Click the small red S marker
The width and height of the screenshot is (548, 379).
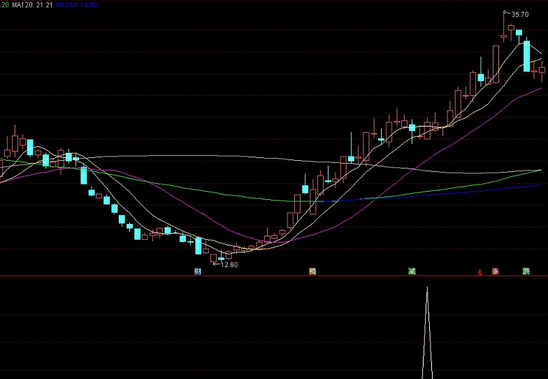click(x=480, y=273)
